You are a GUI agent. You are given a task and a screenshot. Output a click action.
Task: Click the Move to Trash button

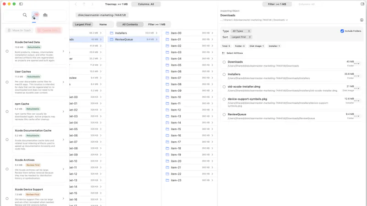click(x=19, y=30)
